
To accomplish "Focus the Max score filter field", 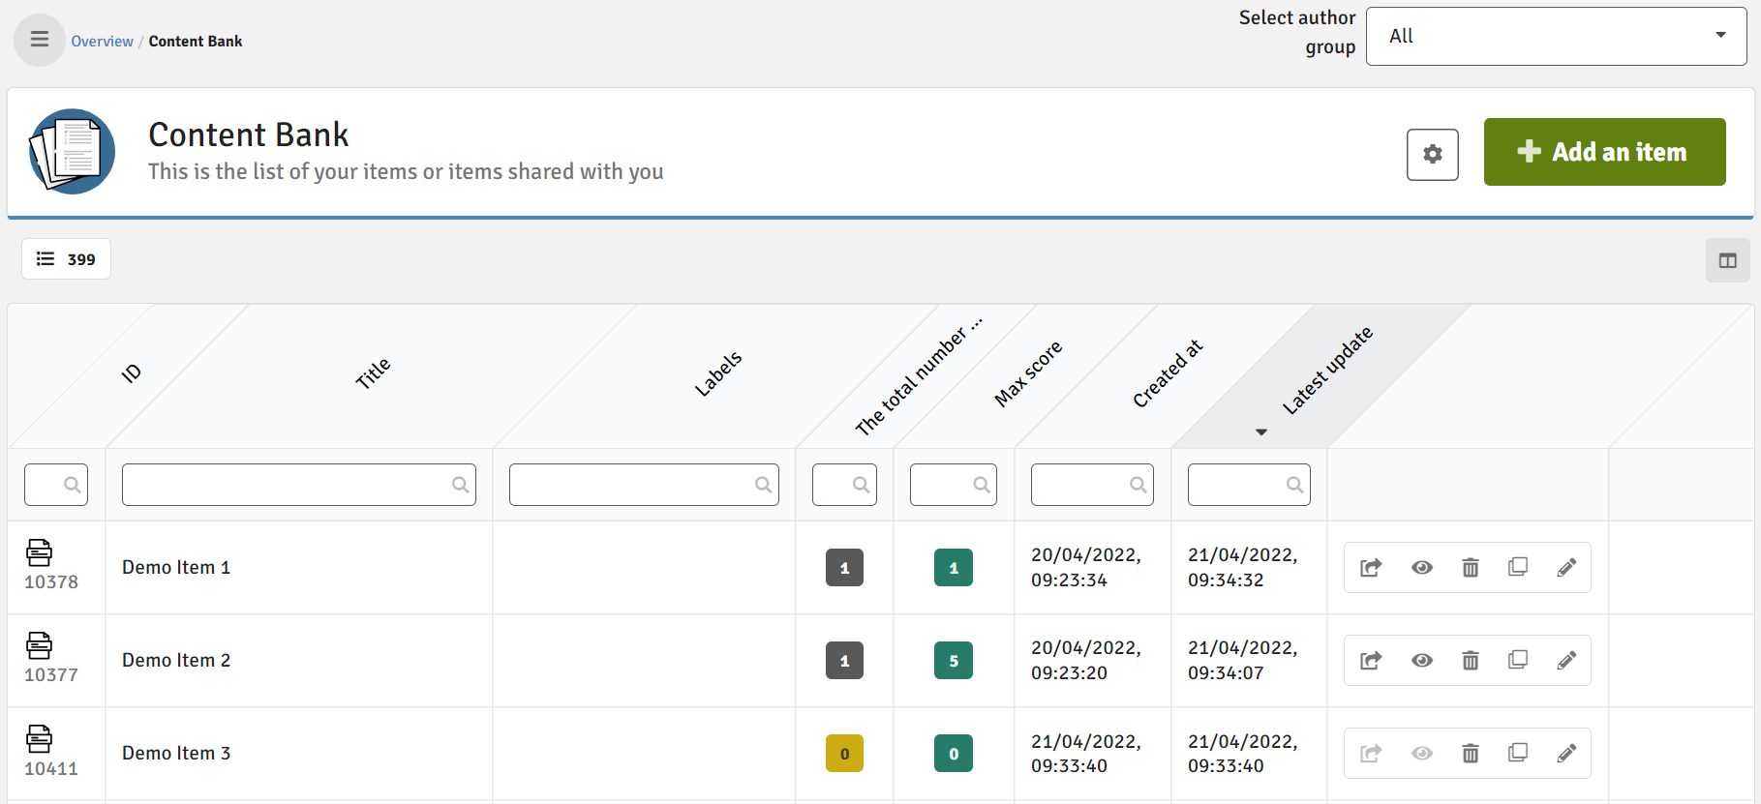I will point(954,485).
